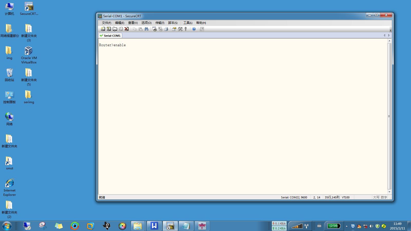411x231 pixels.
Task: Click the file explorer taskbar button
Action: [x=138, y=226]
